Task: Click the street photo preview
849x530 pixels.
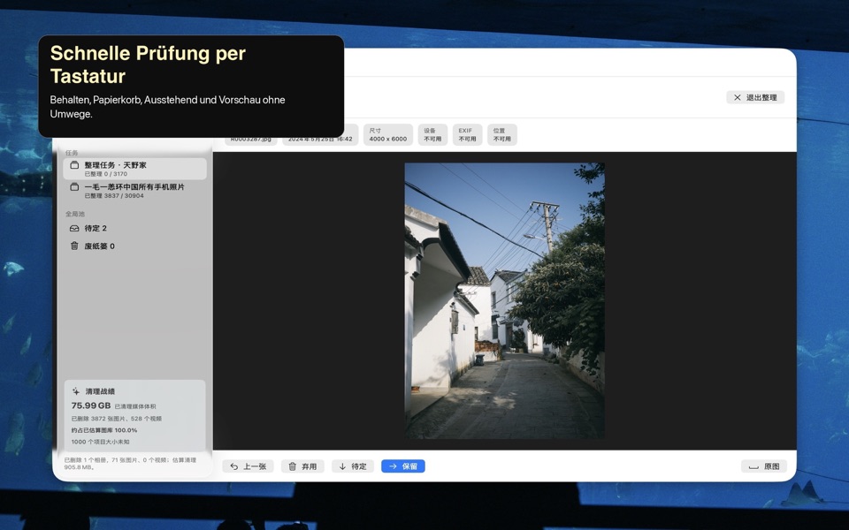Action: (x=505, y=300)
